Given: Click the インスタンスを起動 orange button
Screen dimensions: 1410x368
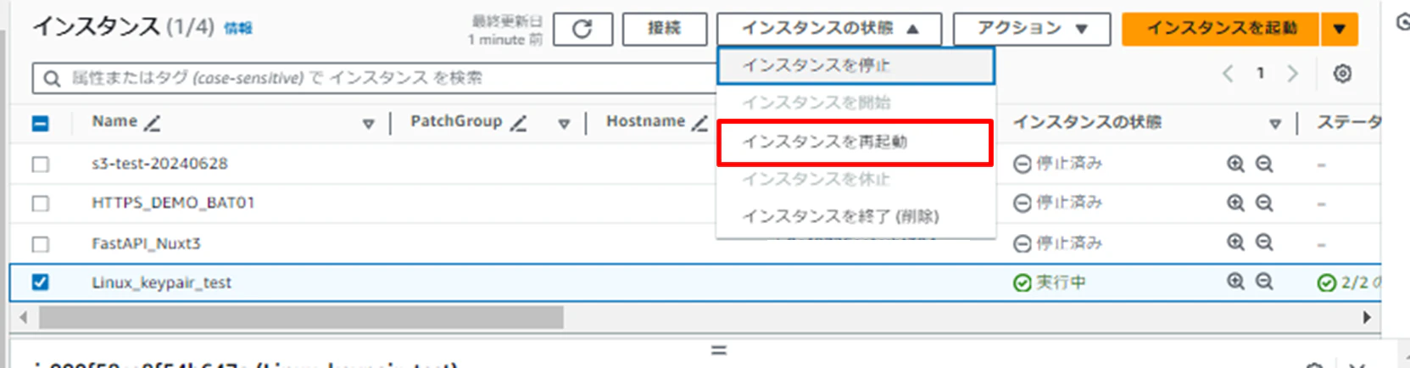Looking at the screenshot, I should (x=1221, y=29).
